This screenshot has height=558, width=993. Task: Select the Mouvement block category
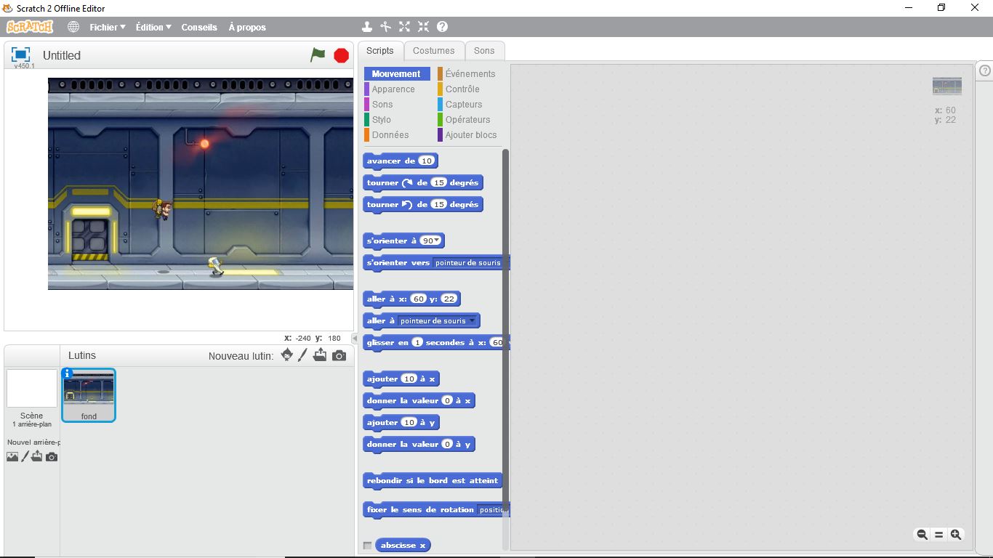[397, 74]
